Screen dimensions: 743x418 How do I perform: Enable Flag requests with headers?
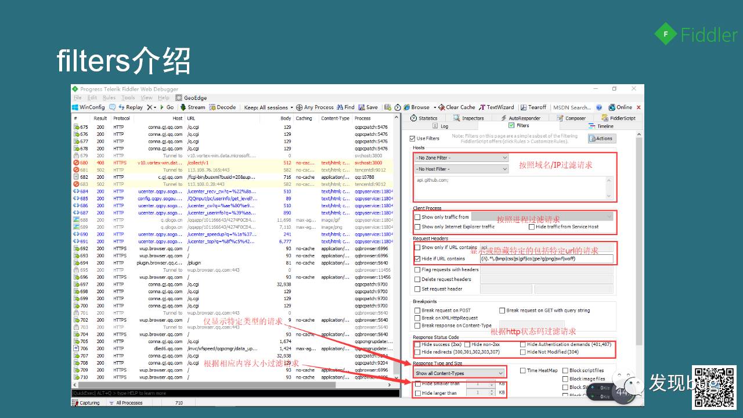[x=417, y=269]
